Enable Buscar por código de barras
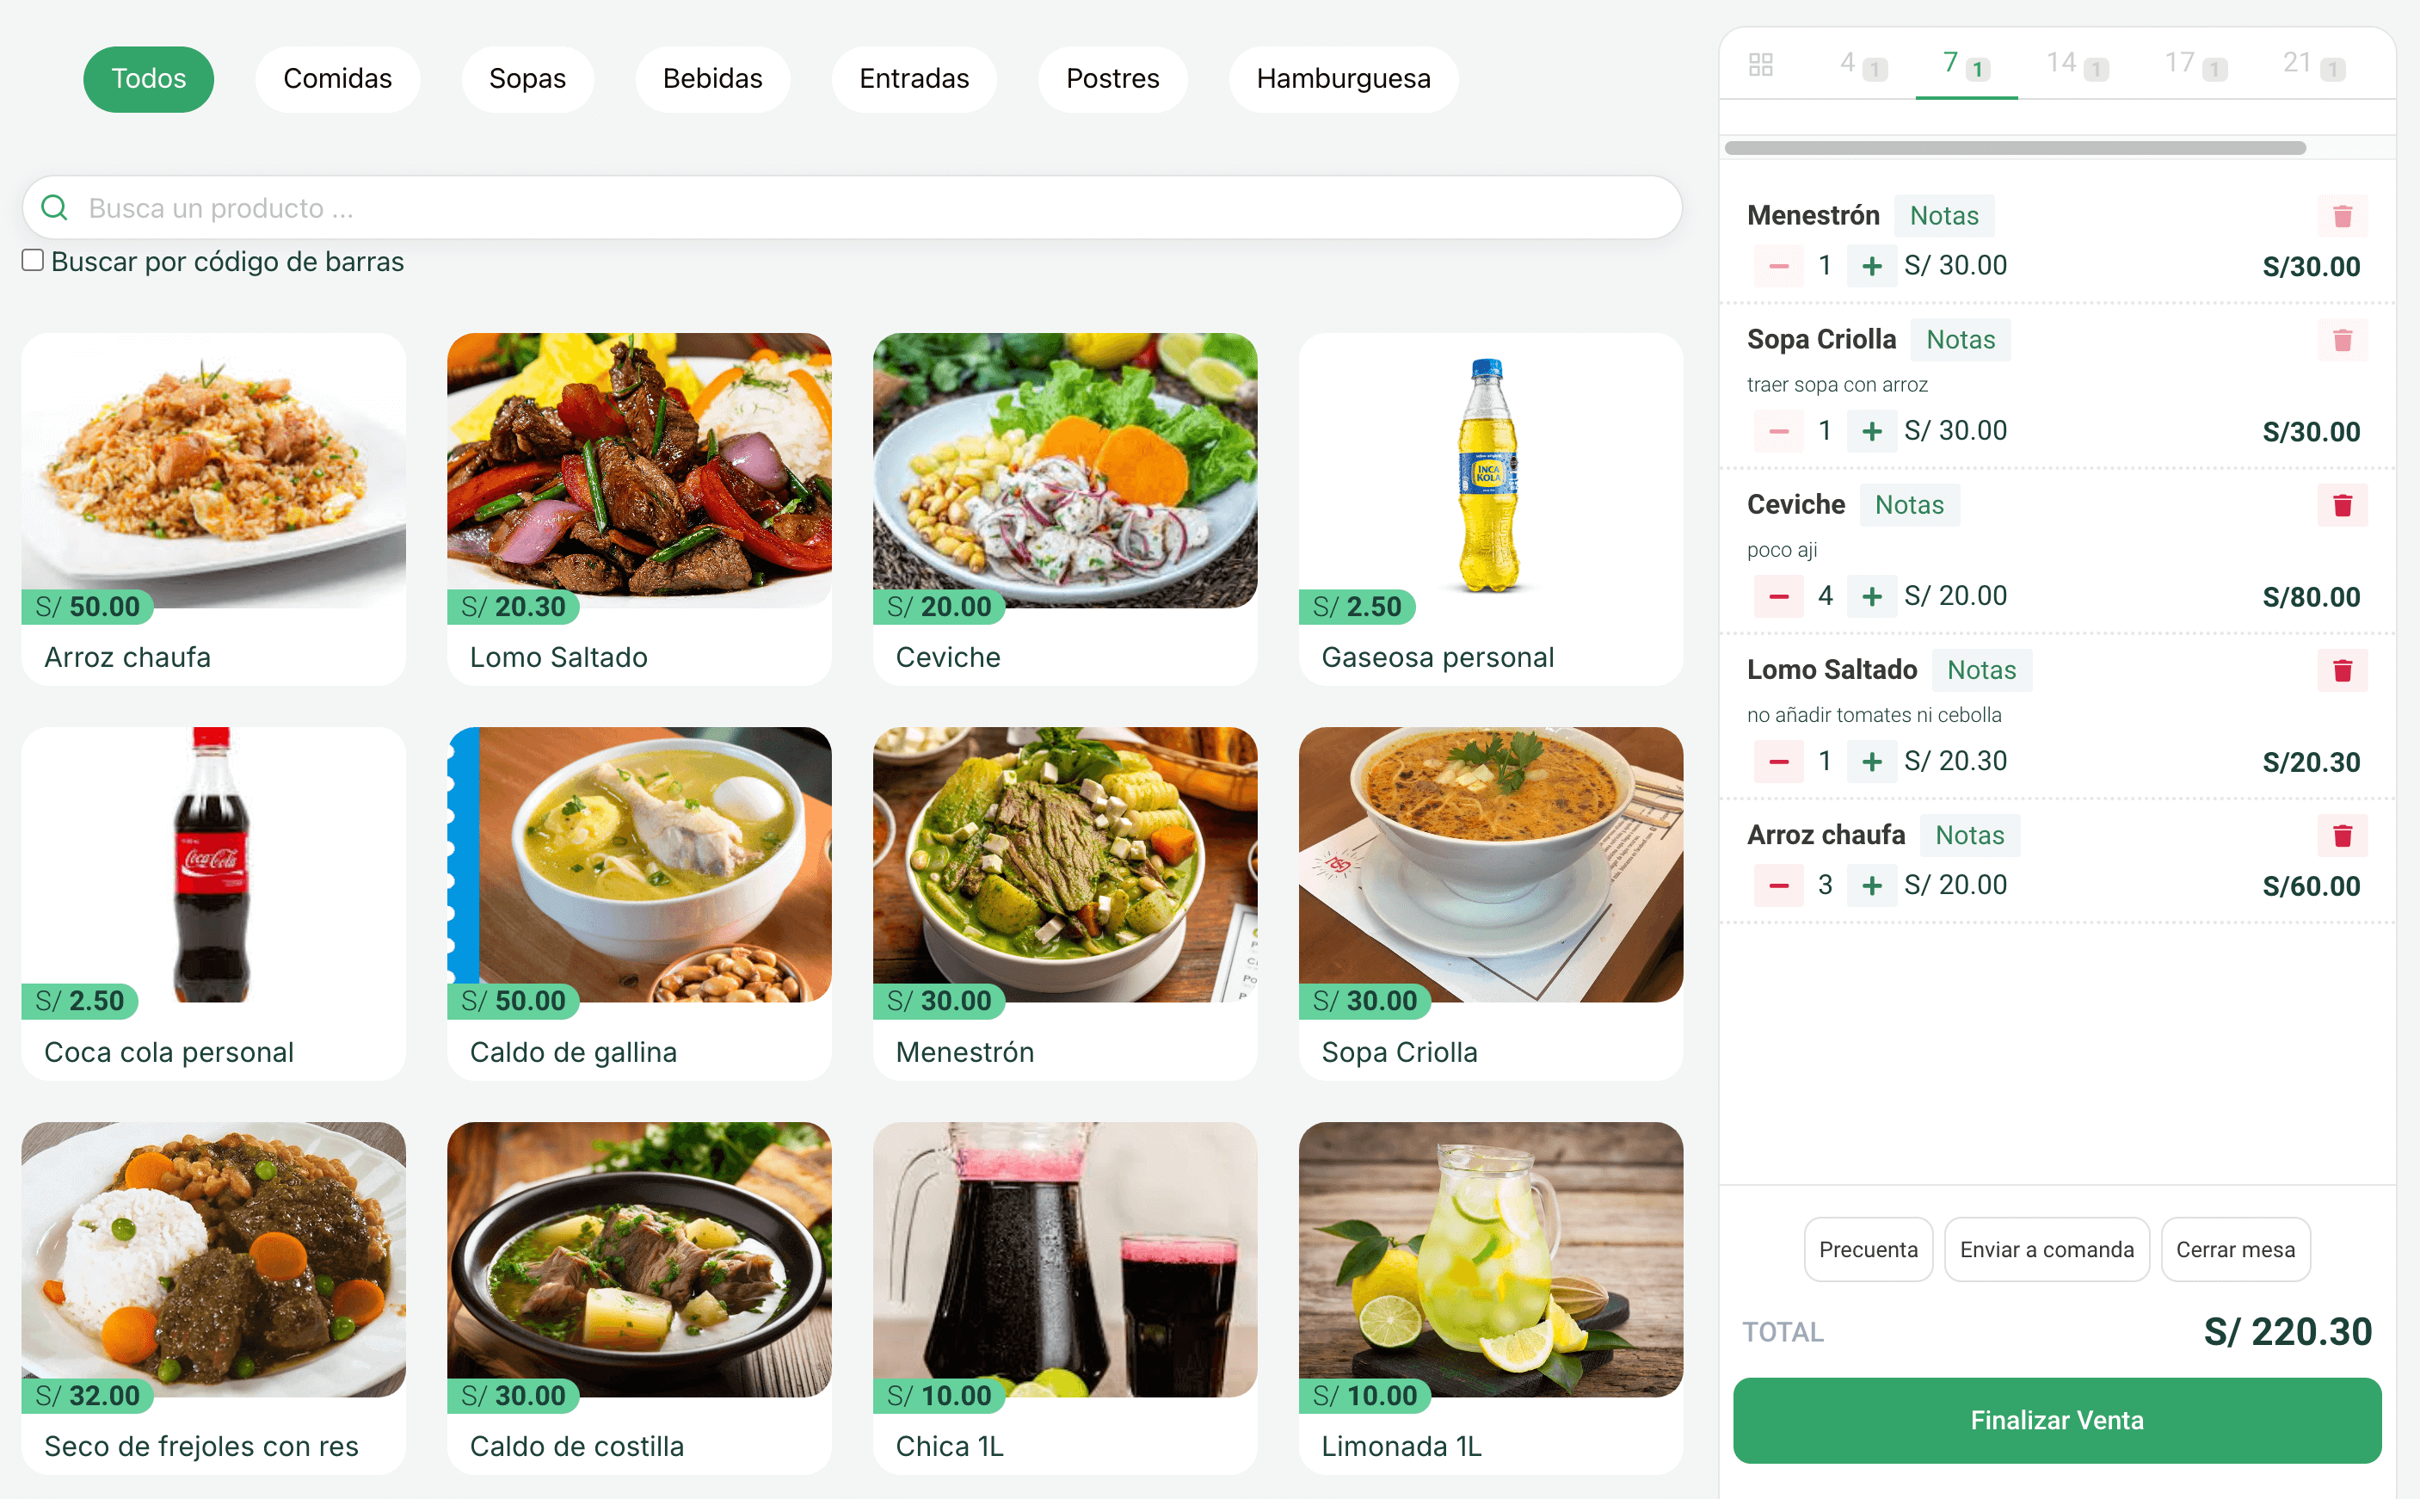 pos(33,261)
